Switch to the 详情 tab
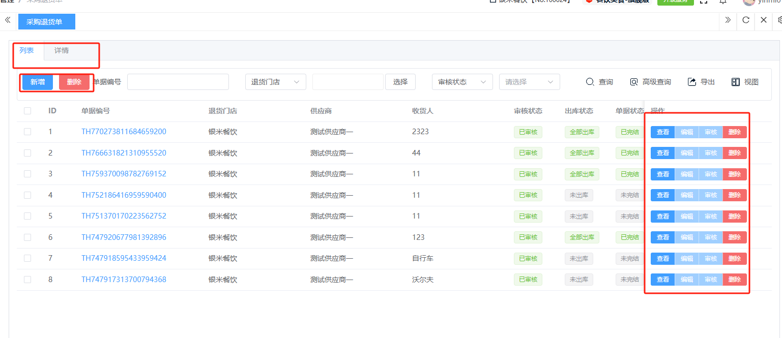 [62, 50]
